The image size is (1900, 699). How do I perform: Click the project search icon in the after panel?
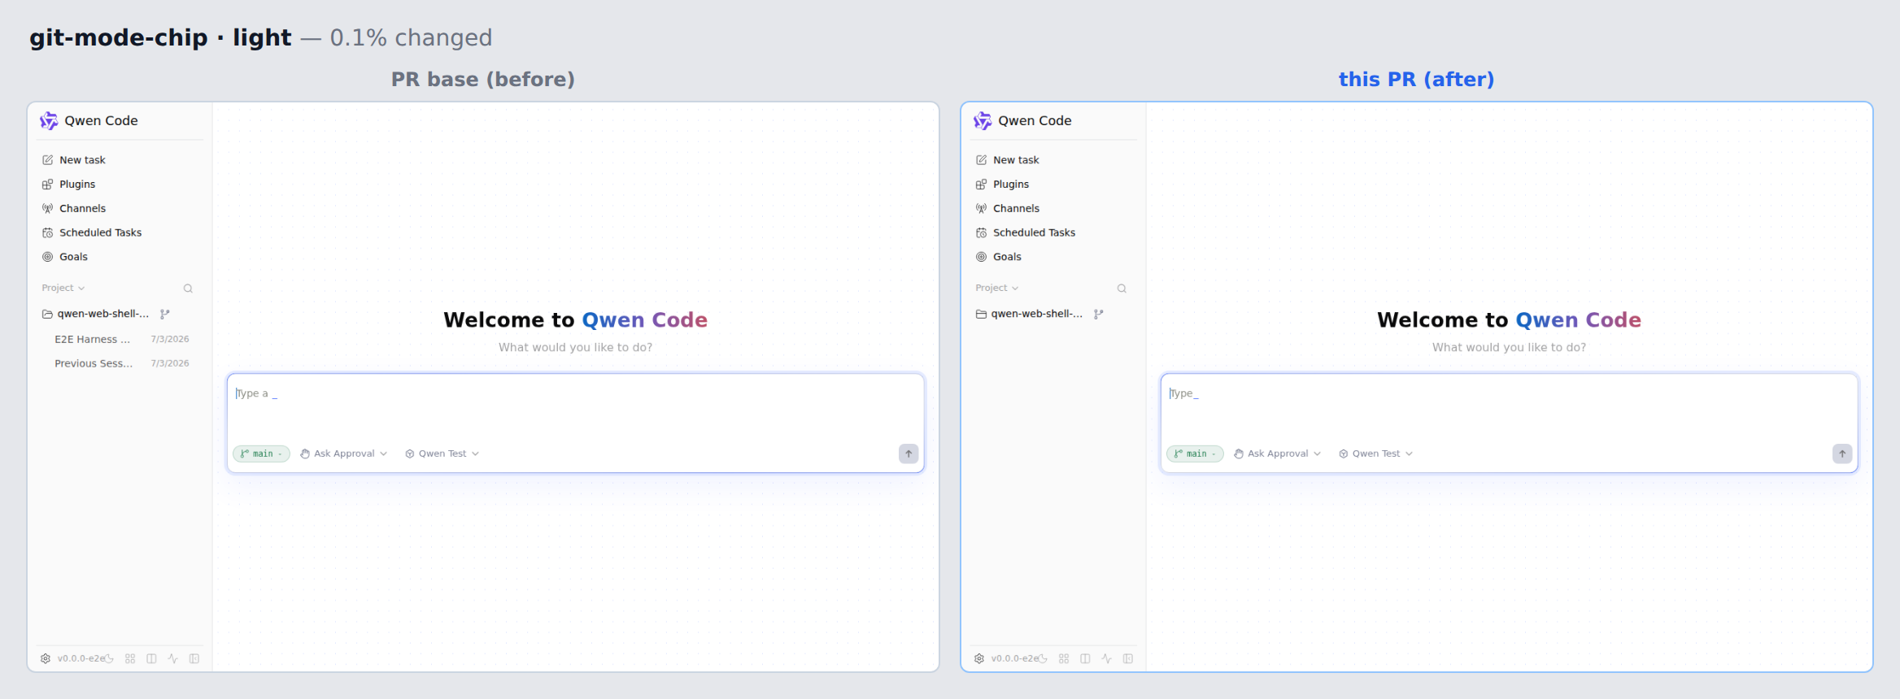(x=1122, y=289)
